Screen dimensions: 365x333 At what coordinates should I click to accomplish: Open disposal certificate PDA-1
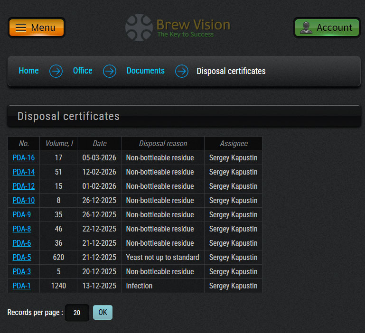[21, 286]
